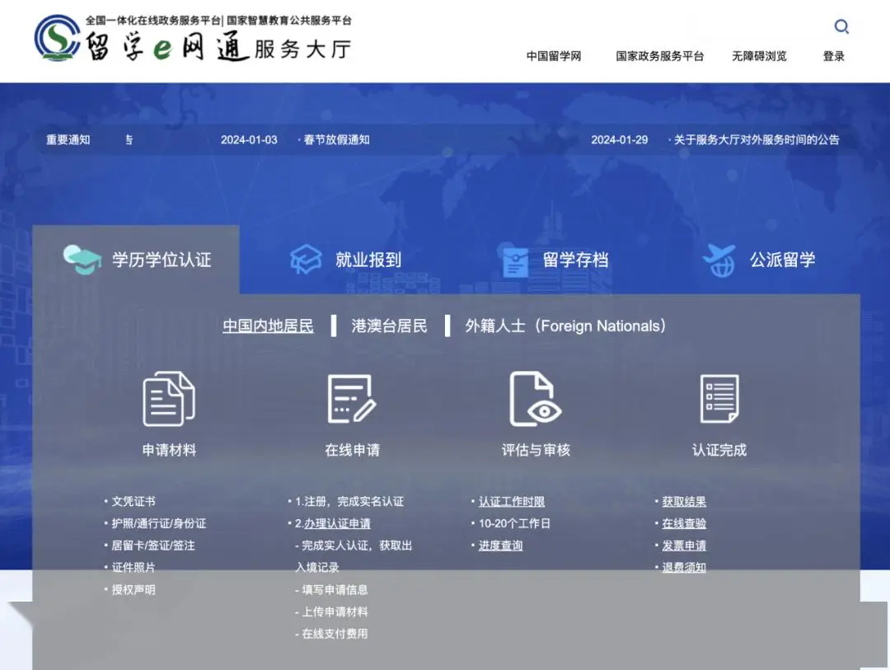This screenshot has width=890, height=670.
Task: Enable 无障碍浏览 accessibility mode
Action: 759,56
